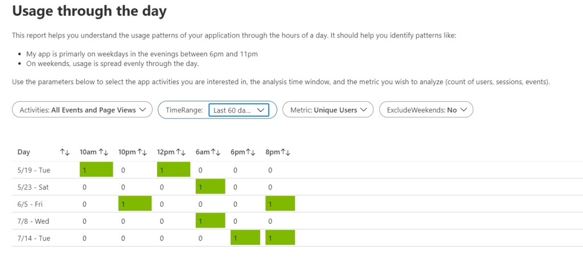Select the 5/23 - Sat row label
Image resolution: width=583 pixels, height=271 pixels.
(x=34, y=187)
